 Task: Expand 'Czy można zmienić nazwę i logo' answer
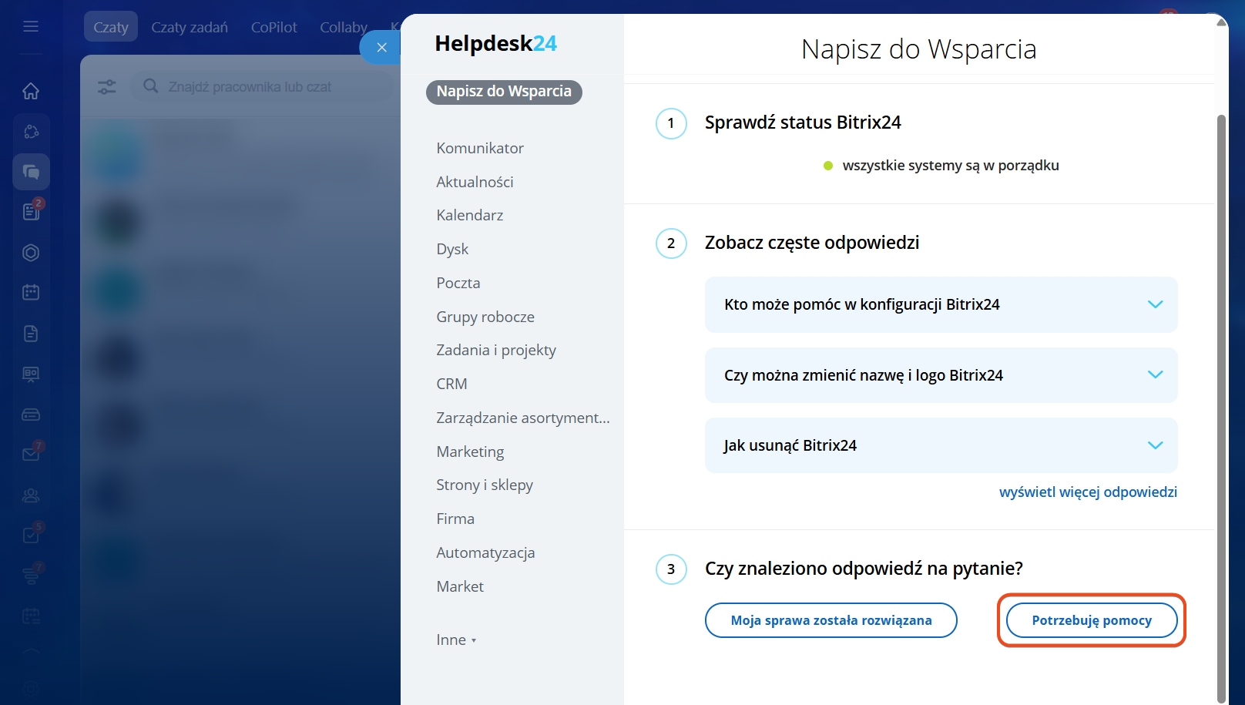click(941, 375)
